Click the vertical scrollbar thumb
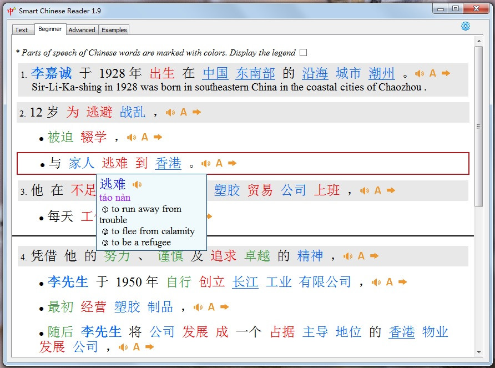 click(478, 127)
